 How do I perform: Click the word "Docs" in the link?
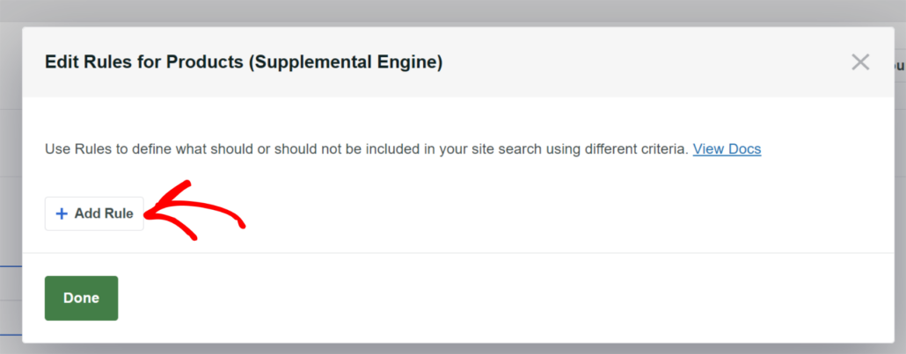click(x=745, y=148)
